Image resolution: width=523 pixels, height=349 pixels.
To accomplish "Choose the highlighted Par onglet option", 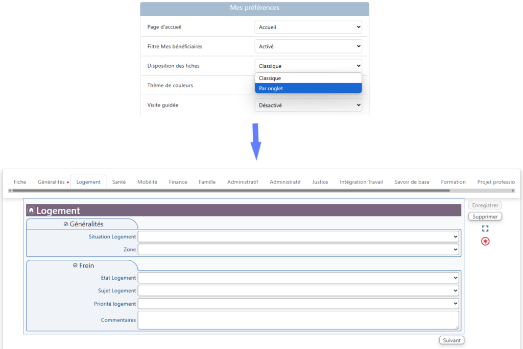I will [308, 88].
